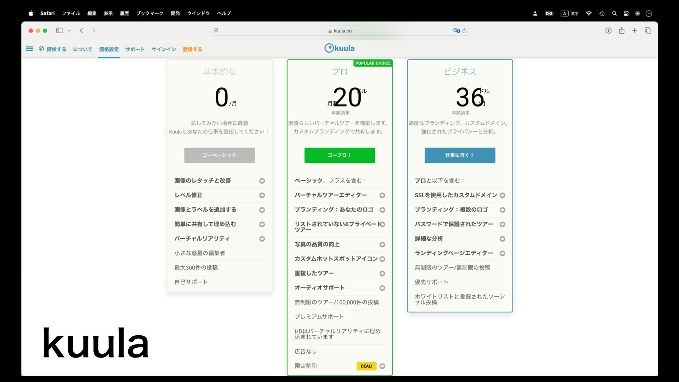
Task: Expand the 詳細な分析 feature arrow
Action: pyautogui.click(x=503, y=239)
